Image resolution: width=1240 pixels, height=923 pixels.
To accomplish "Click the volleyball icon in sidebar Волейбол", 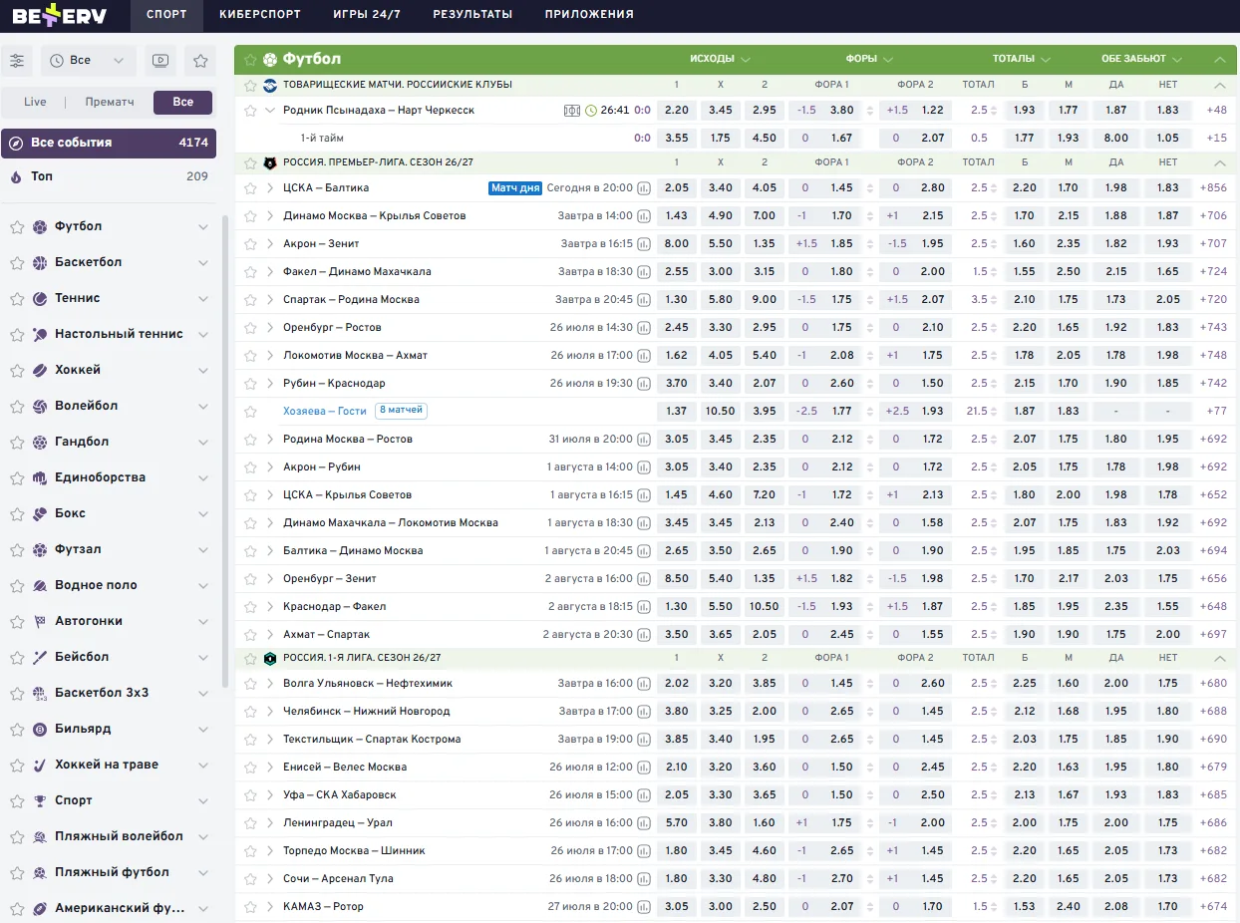I will (40, 406).
